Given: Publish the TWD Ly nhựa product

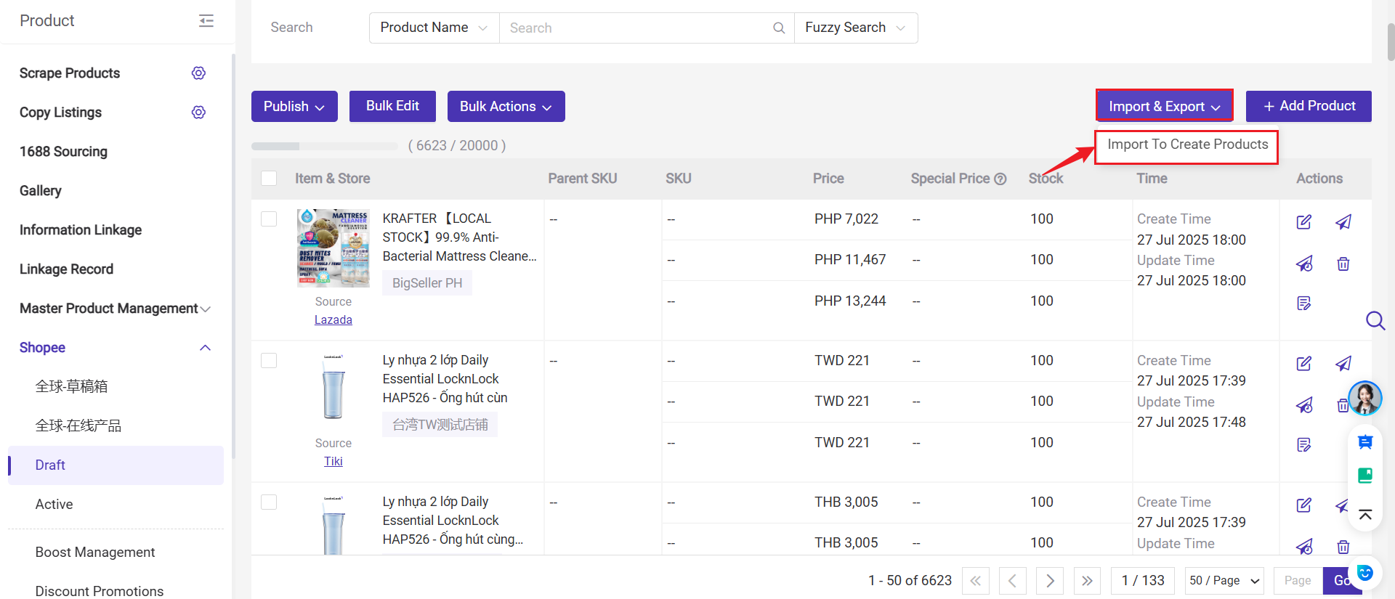Looking at the screenshot, I should pyautogui.click(x=1343, y=364).
